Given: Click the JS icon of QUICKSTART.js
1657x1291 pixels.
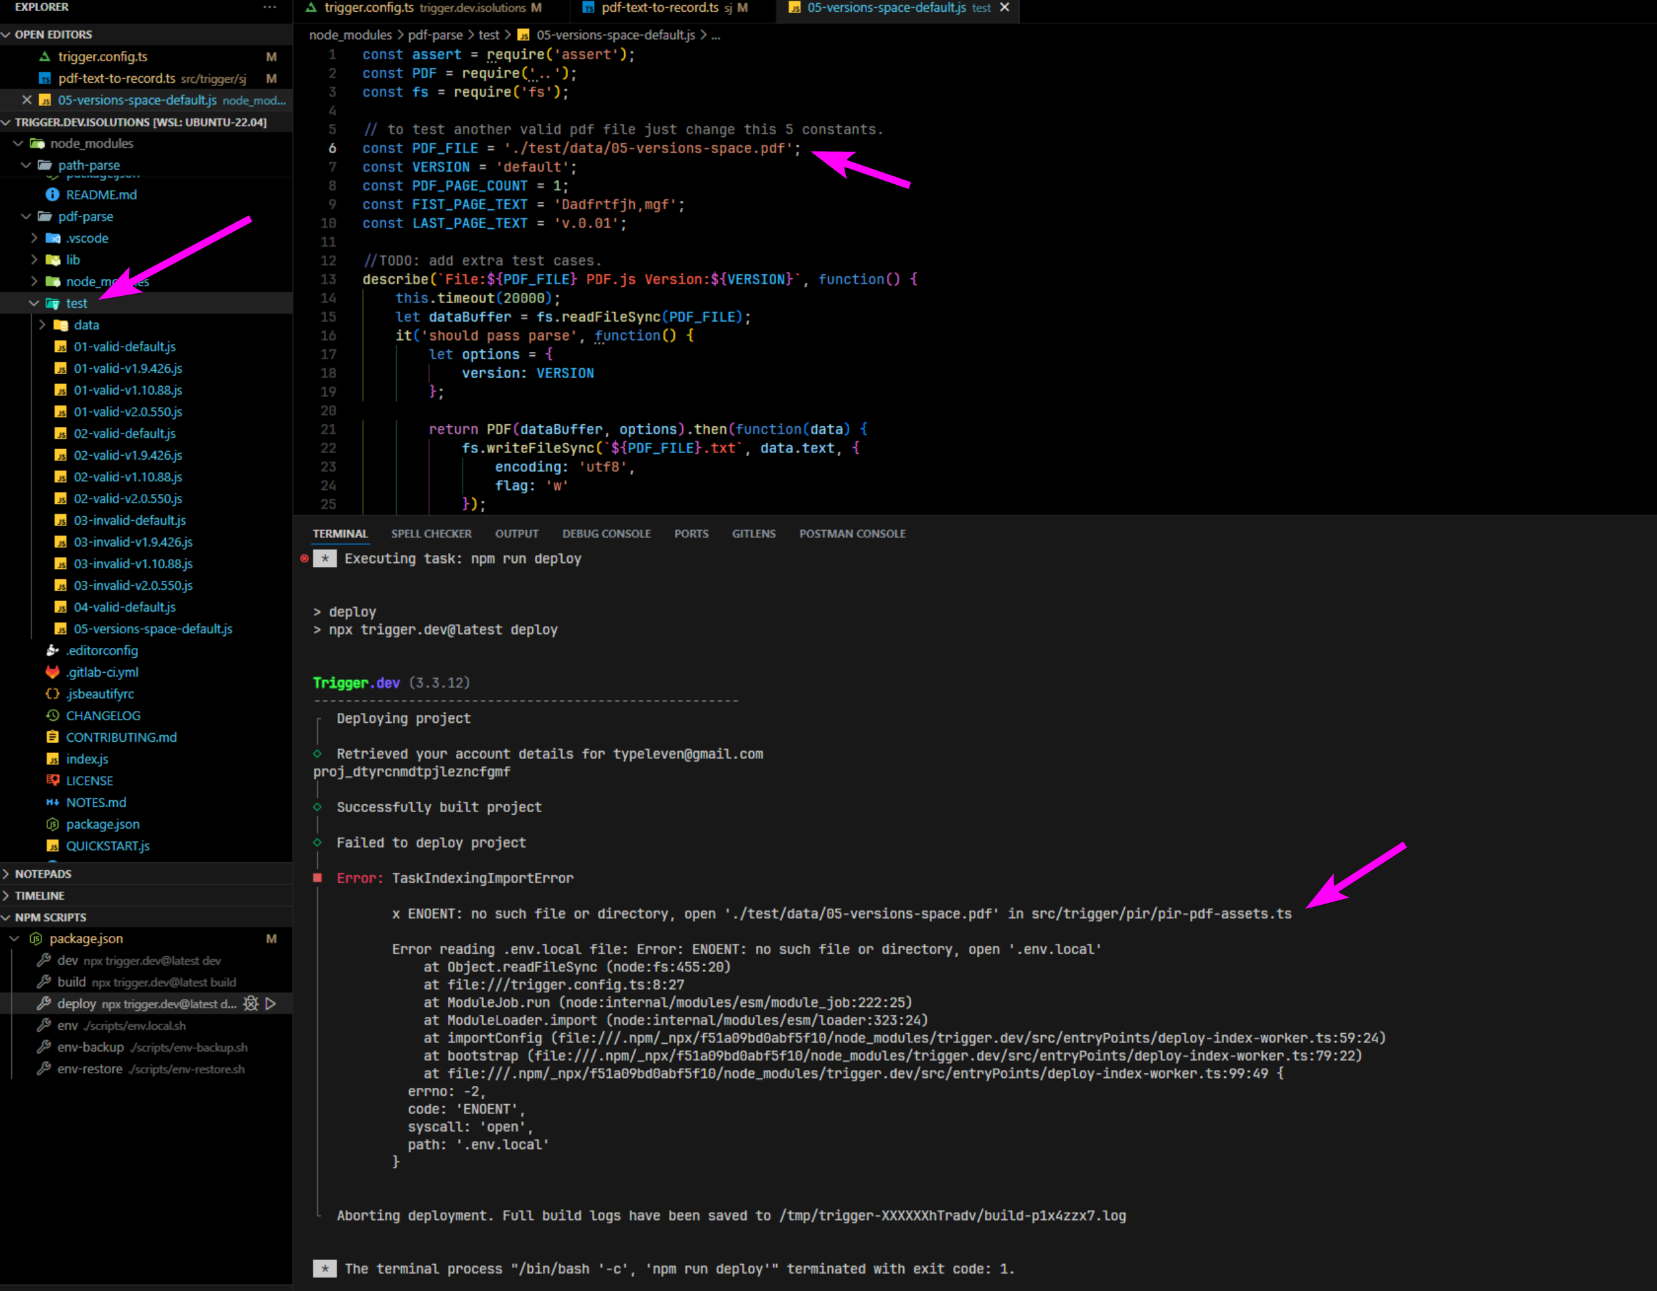Looking at the screenshot, I should pyautogui.click(x=53, y=846).
